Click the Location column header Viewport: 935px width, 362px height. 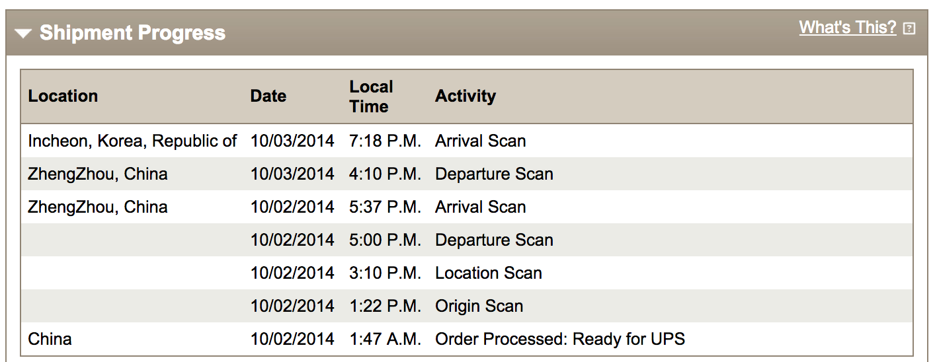[63, 96]
